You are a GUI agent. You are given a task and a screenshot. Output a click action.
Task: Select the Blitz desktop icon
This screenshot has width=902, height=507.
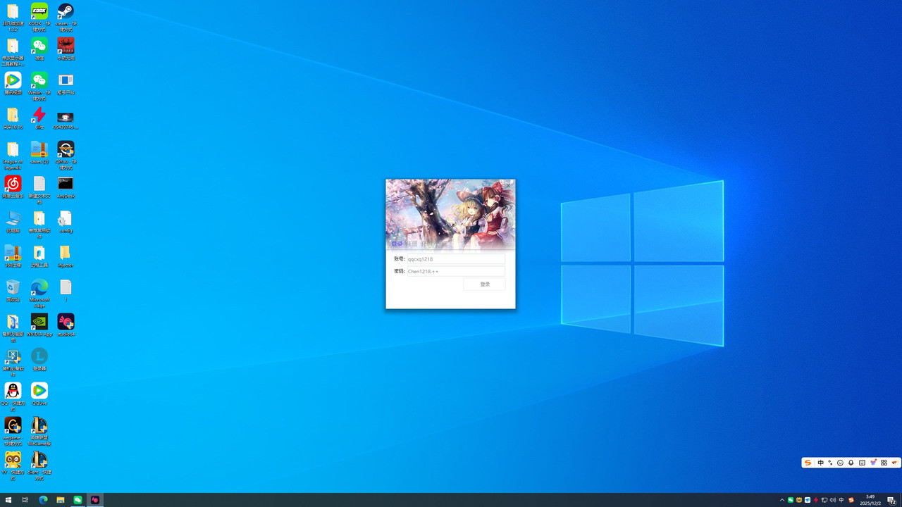click(x=39, y=118)
